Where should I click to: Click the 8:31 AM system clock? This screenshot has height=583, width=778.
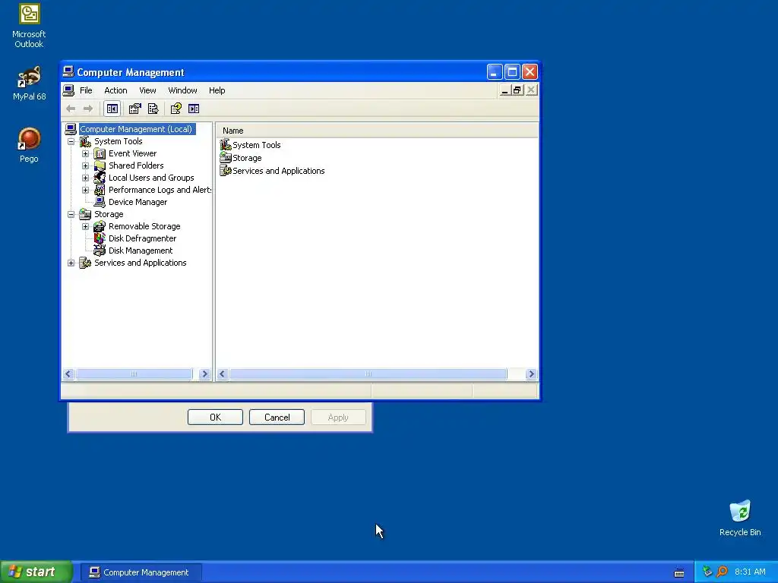(x=750, y=572)
